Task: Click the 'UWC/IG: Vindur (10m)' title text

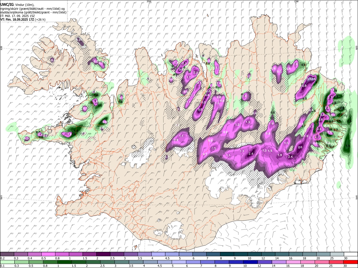Action: tap(17, 5)
